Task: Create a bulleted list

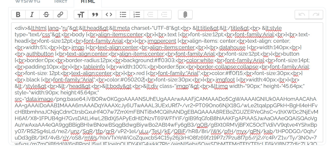Action: coord(123,15)
